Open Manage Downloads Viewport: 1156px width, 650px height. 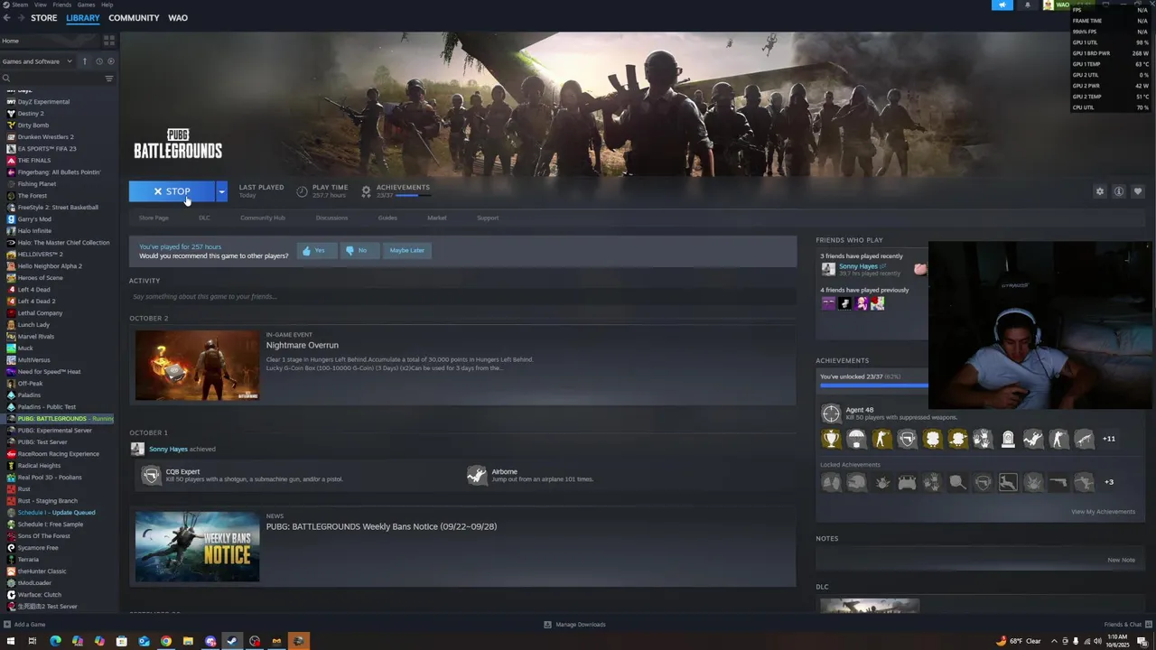coord(574,625)
